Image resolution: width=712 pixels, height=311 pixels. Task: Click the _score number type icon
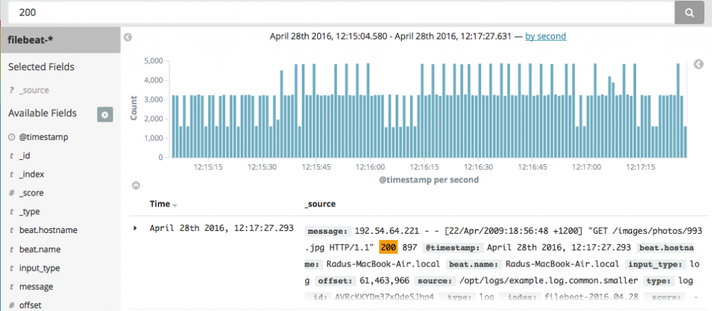tap(12, 193)
